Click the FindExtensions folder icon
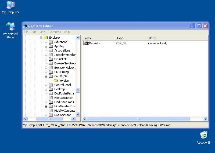This screenshot has height=153, width=215. point(51,102)
